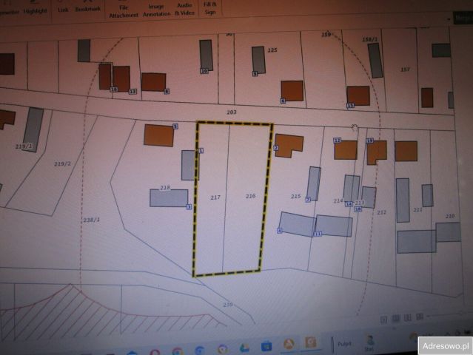The height and width of the screenshot is (355, 473).
Task: Open Microsoft Store from the taskbar
Action: [266, 346]
